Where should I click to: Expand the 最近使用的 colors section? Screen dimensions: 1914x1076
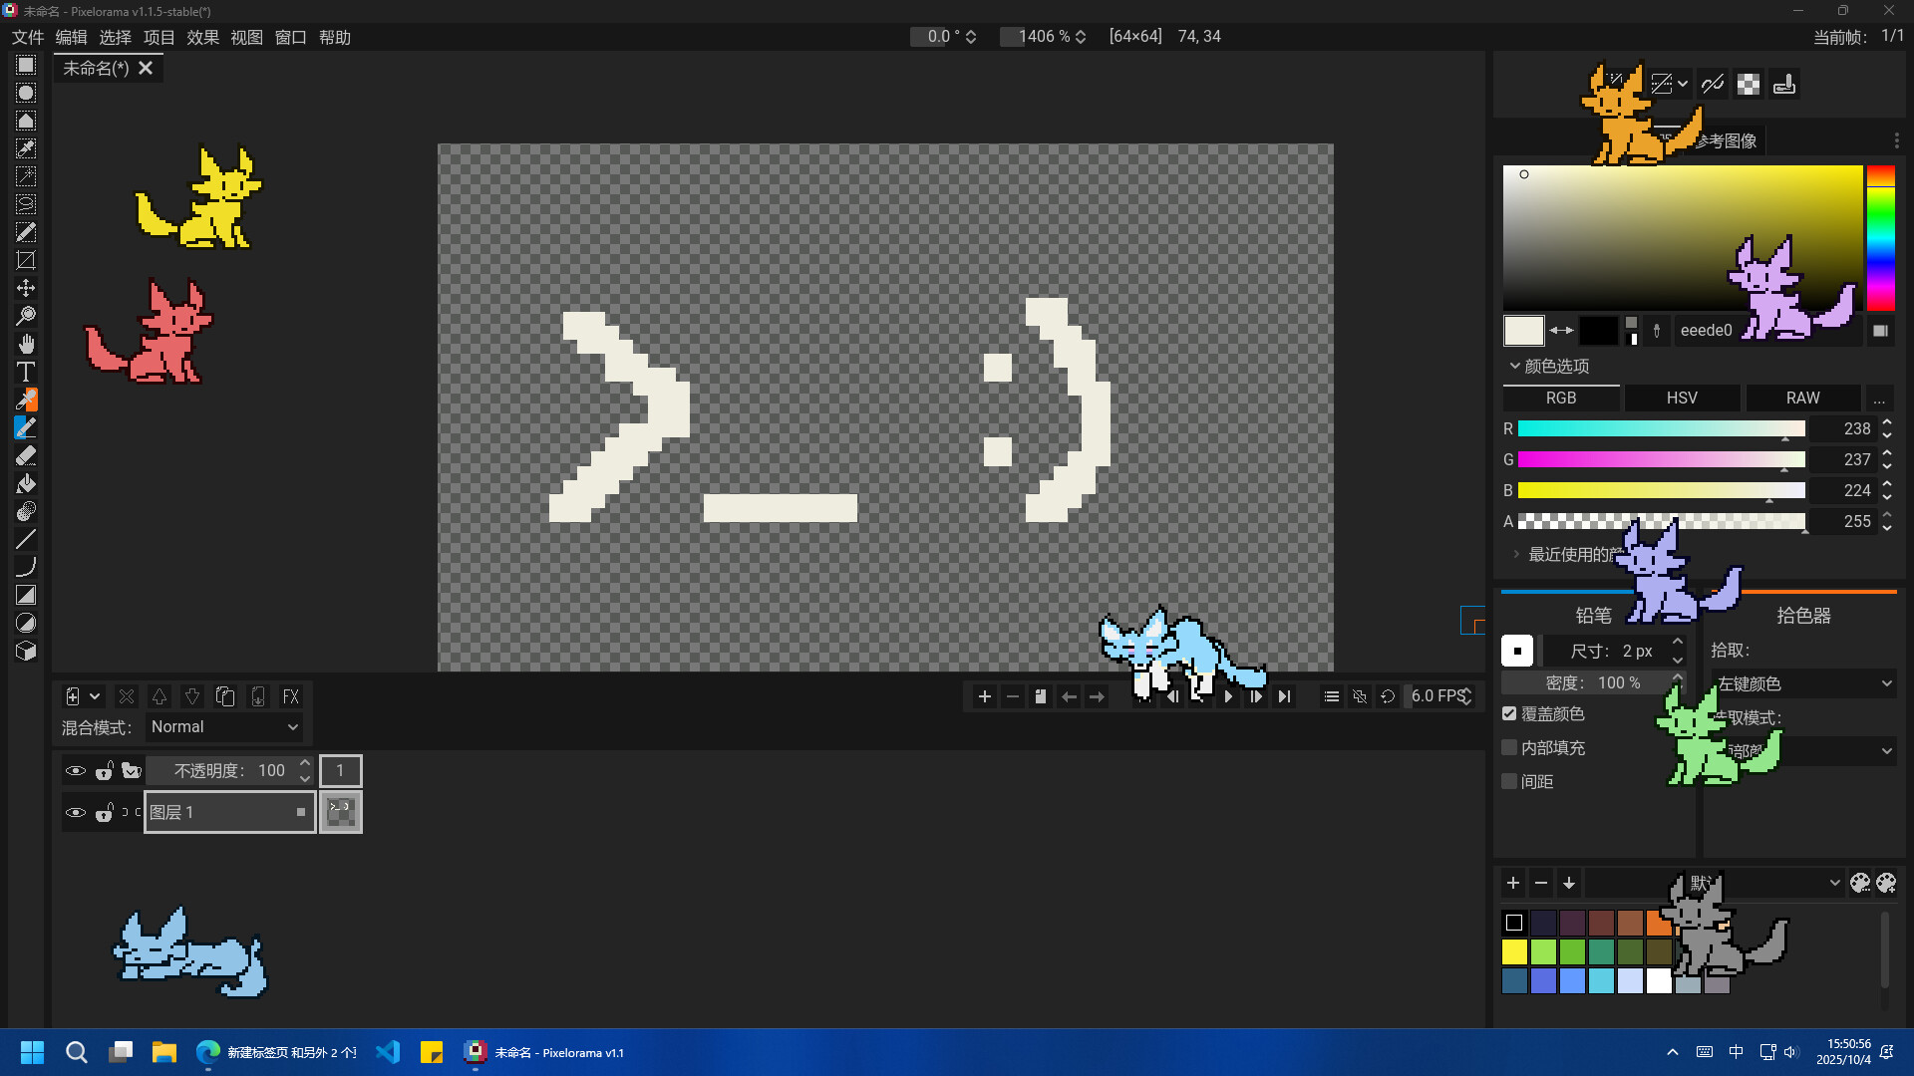click(1517, 555)
